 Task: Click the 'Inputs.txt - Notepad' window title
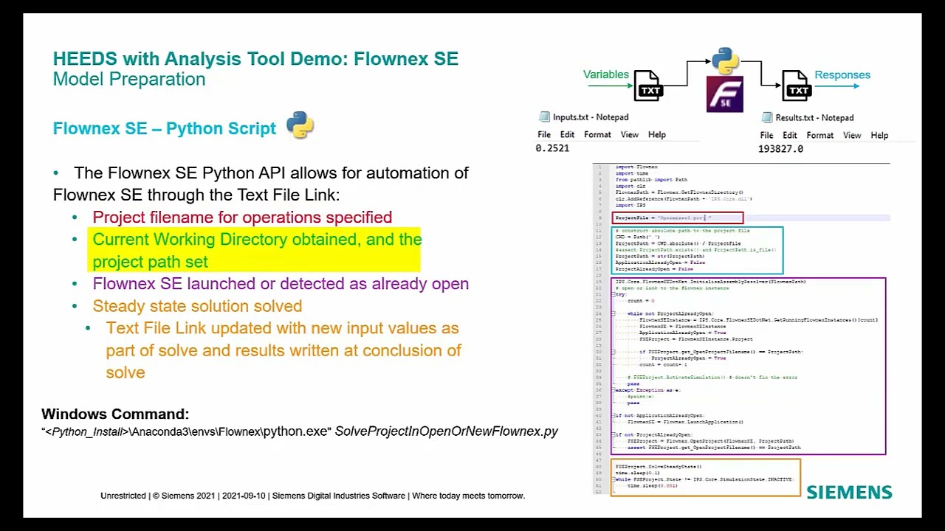pos(591,117)
